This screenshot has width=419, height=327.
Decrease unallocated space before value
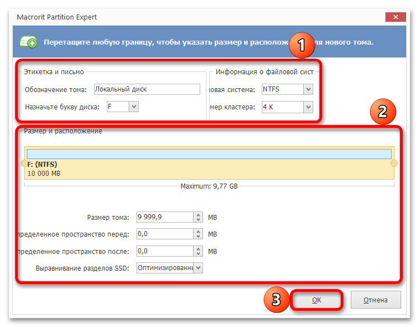[198, 237]
